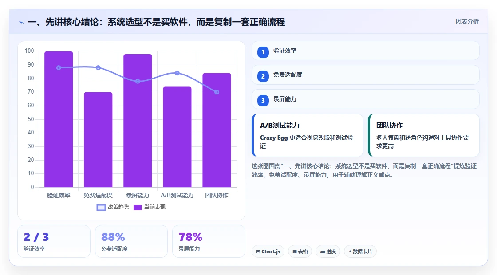
Task: Click the y-axis value 100
Action: (29, 51)
